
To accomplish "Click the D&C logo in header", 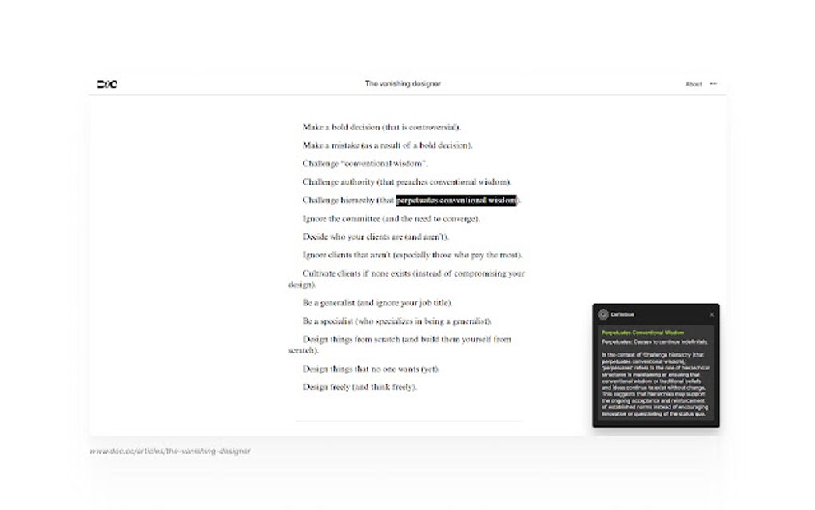I will pos(107,84).
